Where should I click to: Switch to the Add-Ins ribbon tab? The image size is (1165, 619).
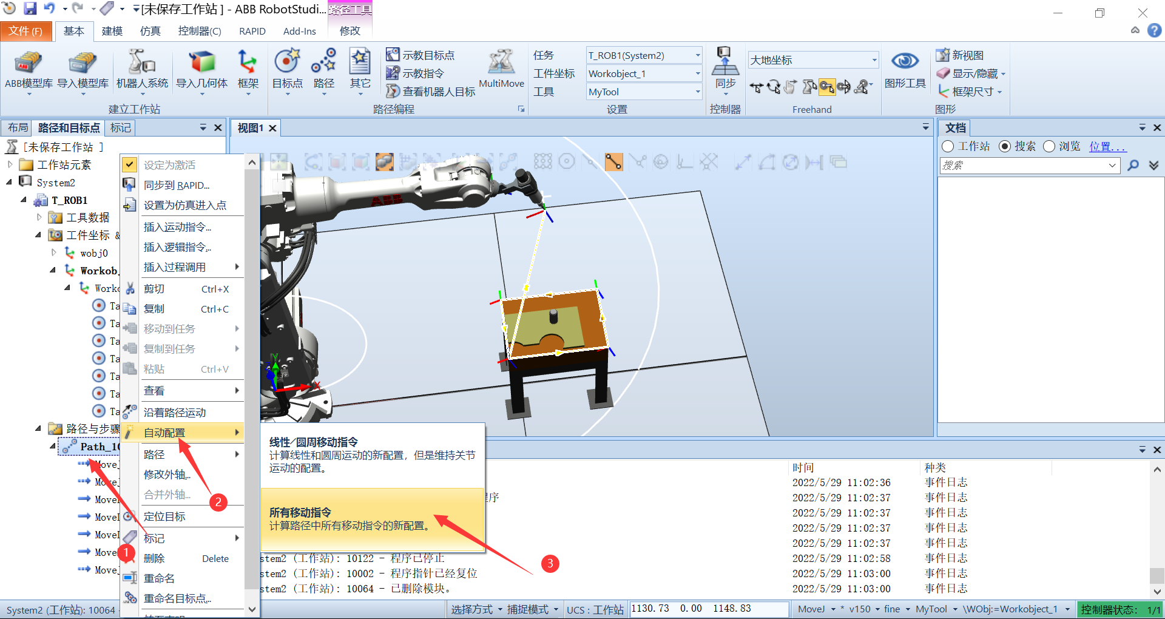coord(300,31)
